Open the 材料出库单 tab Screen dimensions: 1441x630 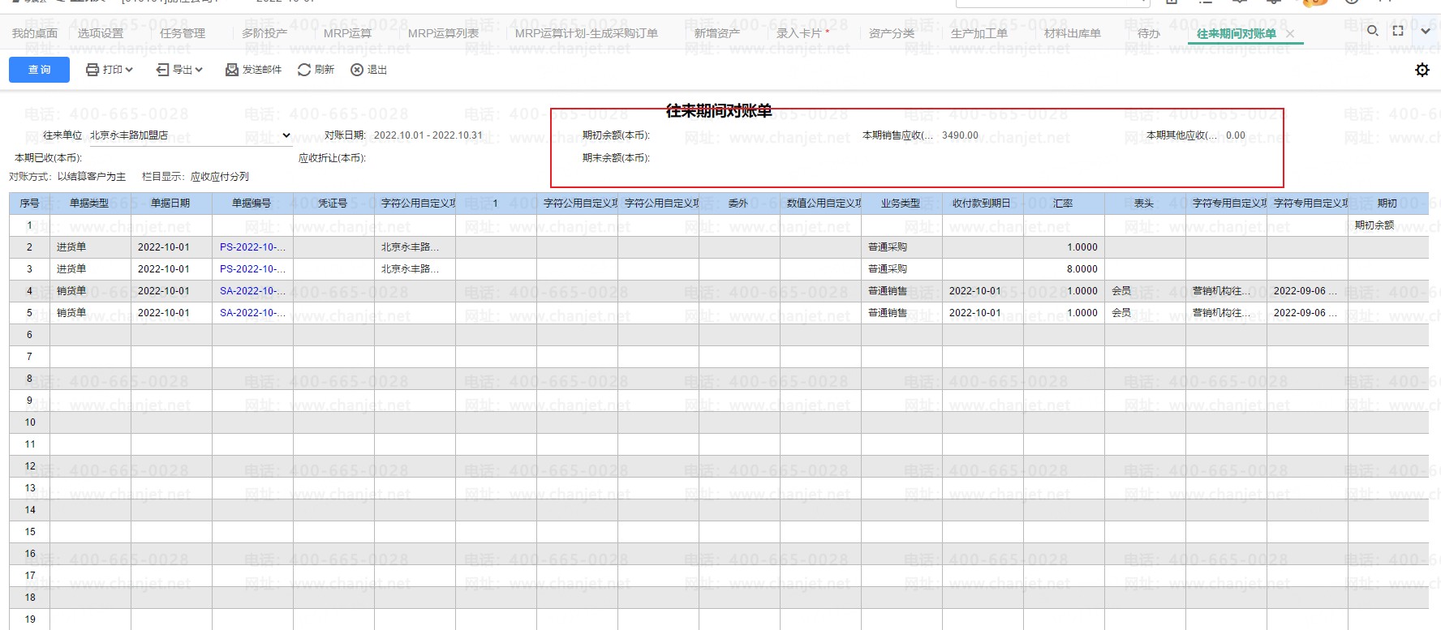pyautogui.click(x=1073, y=33)
